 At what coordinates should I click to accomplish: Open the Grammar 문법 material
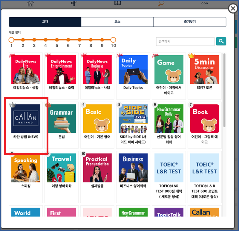coord(61,119)
